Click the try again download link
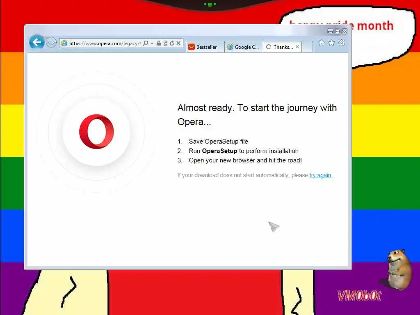The image size is (420, 315). (x=320, y=175)
